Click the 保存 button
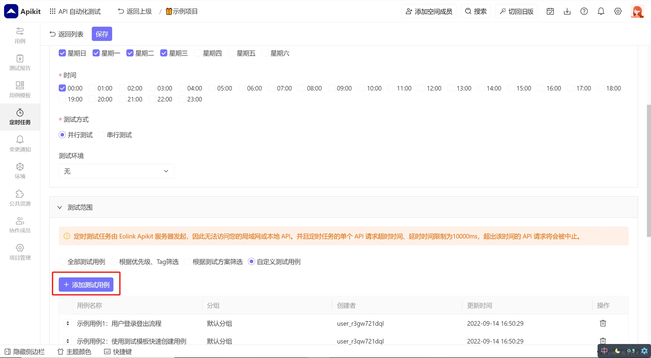 click(x=102, y=34)
